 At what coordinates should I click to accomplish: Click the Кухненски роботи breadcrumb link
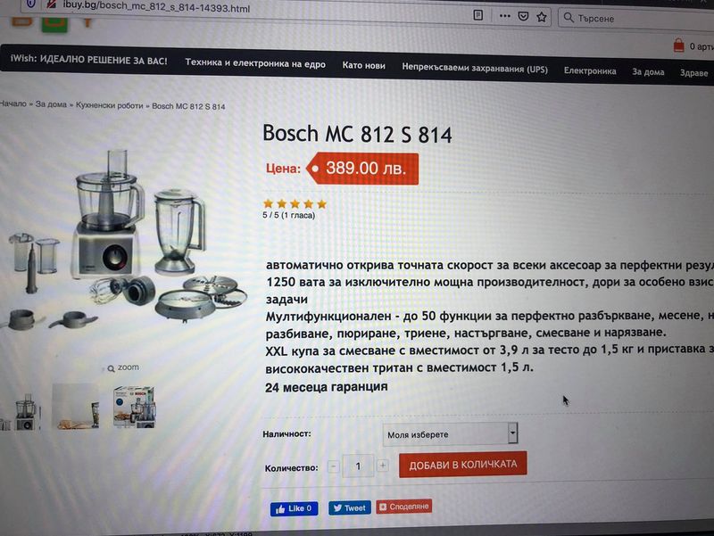pyautogui.click(x=109, y=105)
